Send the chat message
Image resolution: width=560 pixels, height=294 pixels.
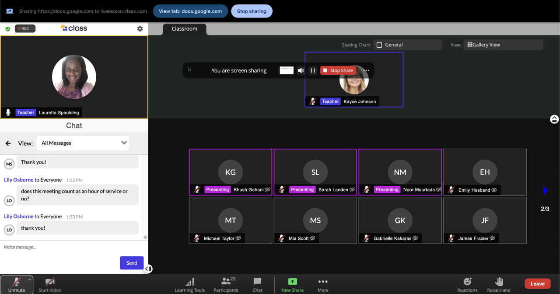(132, 263)
